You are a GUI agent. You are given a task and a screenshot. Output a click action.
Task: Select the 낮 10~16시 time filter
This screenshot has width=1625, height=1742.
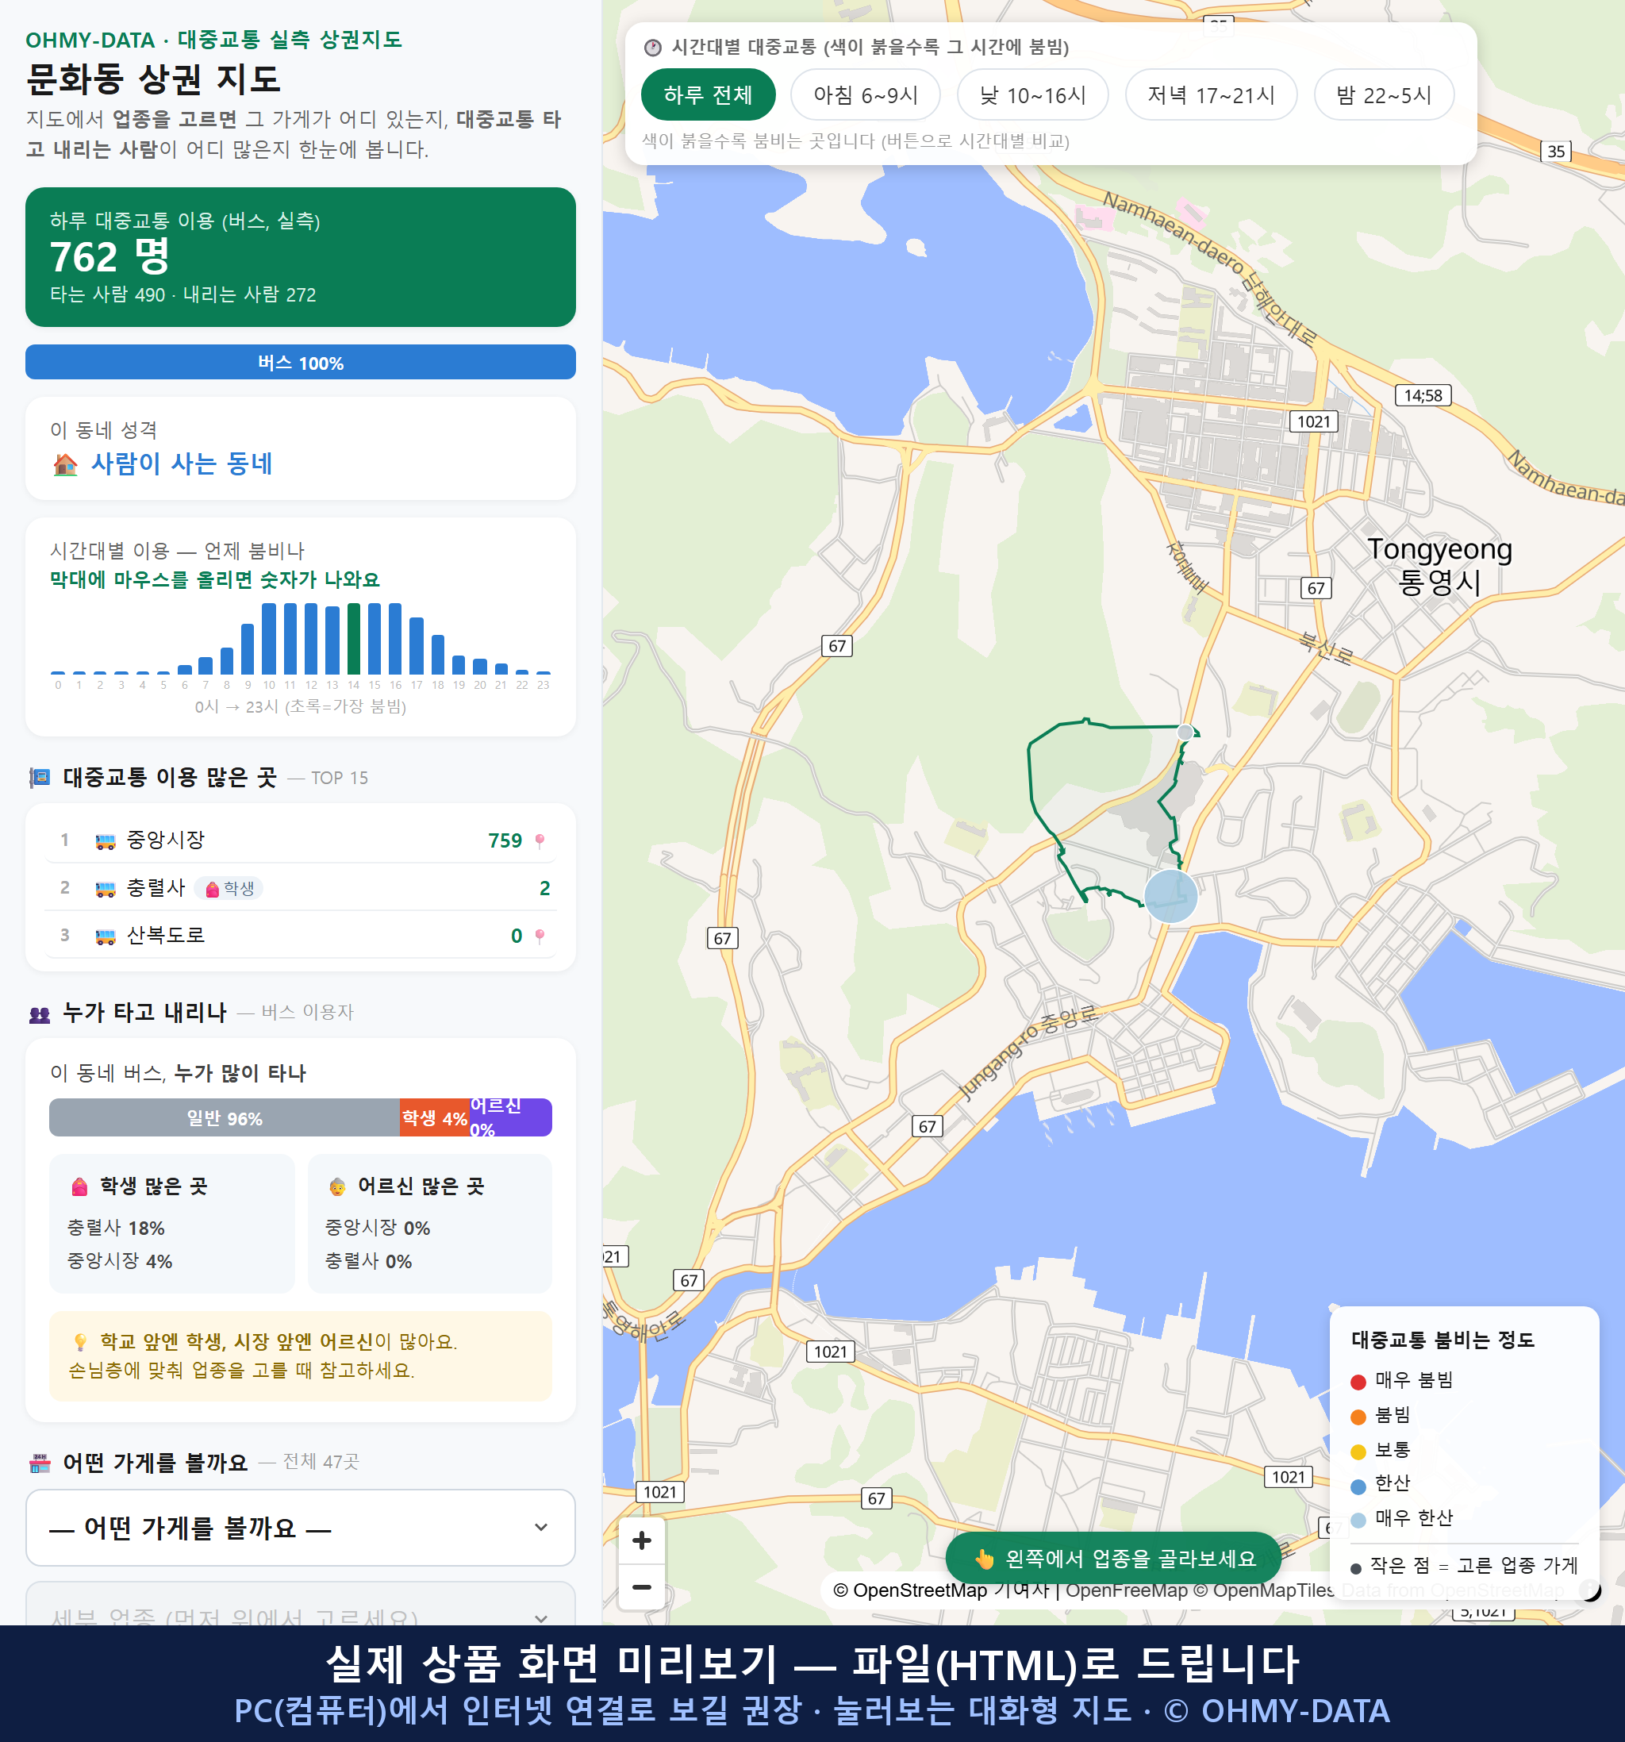point(1032,94)
